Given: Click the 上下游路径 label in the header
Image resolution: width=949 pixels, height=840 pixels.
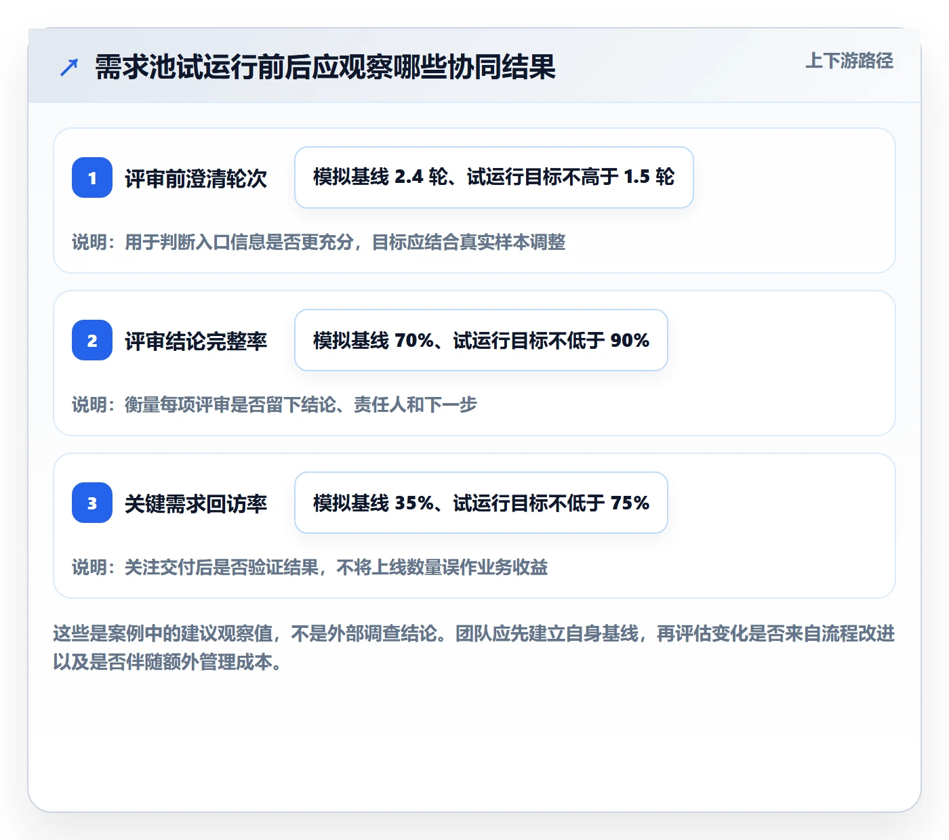Looking at the screenshot, I should pos(849,61).
